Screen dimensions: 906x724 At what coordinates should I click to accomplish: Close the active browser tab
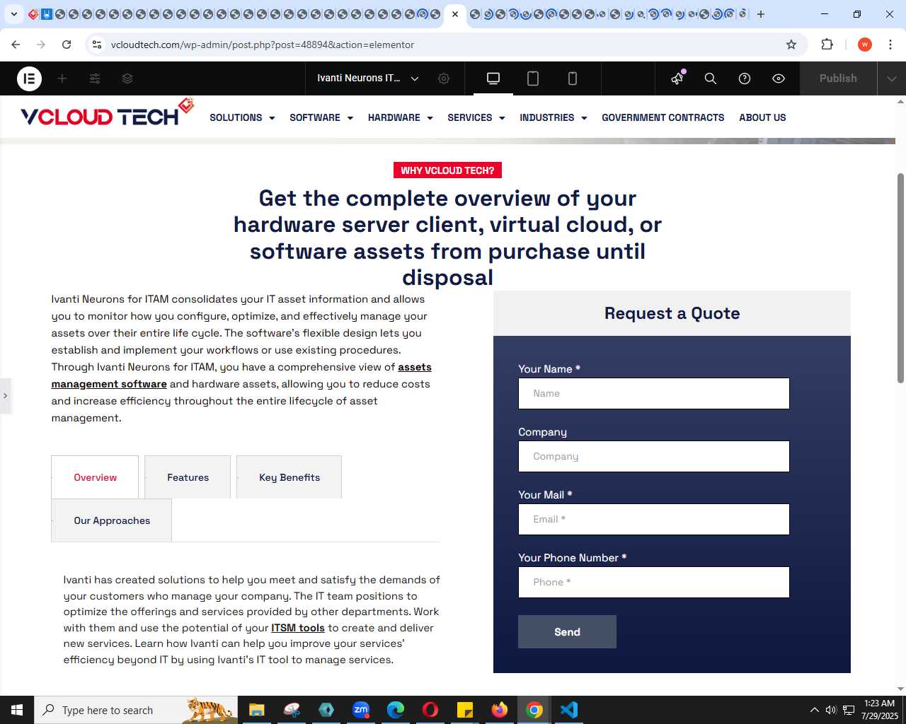(455, 14)
